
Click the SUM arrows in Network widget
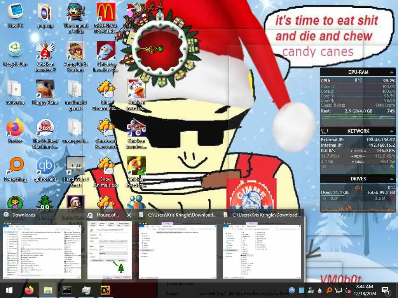point(358,162)
